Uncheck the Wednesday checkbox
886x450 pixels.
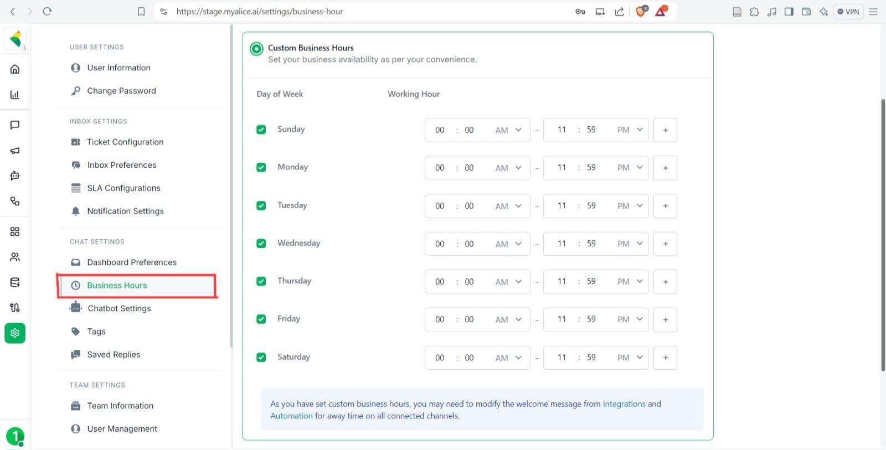click(x=261, y=243)
